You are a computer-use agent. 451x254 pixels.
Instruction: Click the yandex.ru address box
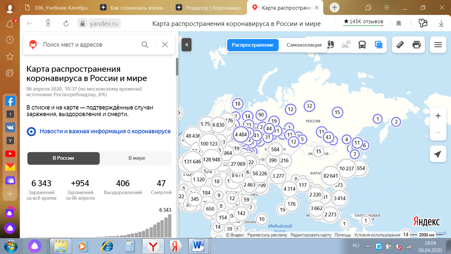click(104, 24)
